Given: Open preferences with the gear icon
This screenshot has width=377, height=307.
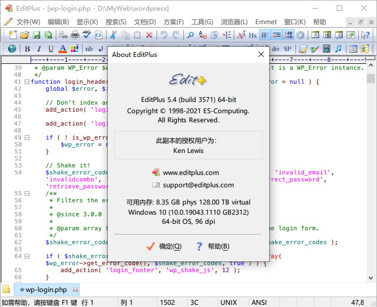Looking at the screenshot, I should [300, 35].
